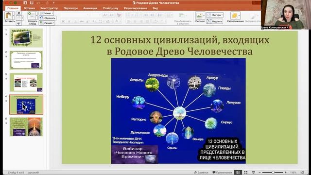
Task: Open the Фигуры shapes dropdown
Action: pyautogui.click(x=215, y=15)
